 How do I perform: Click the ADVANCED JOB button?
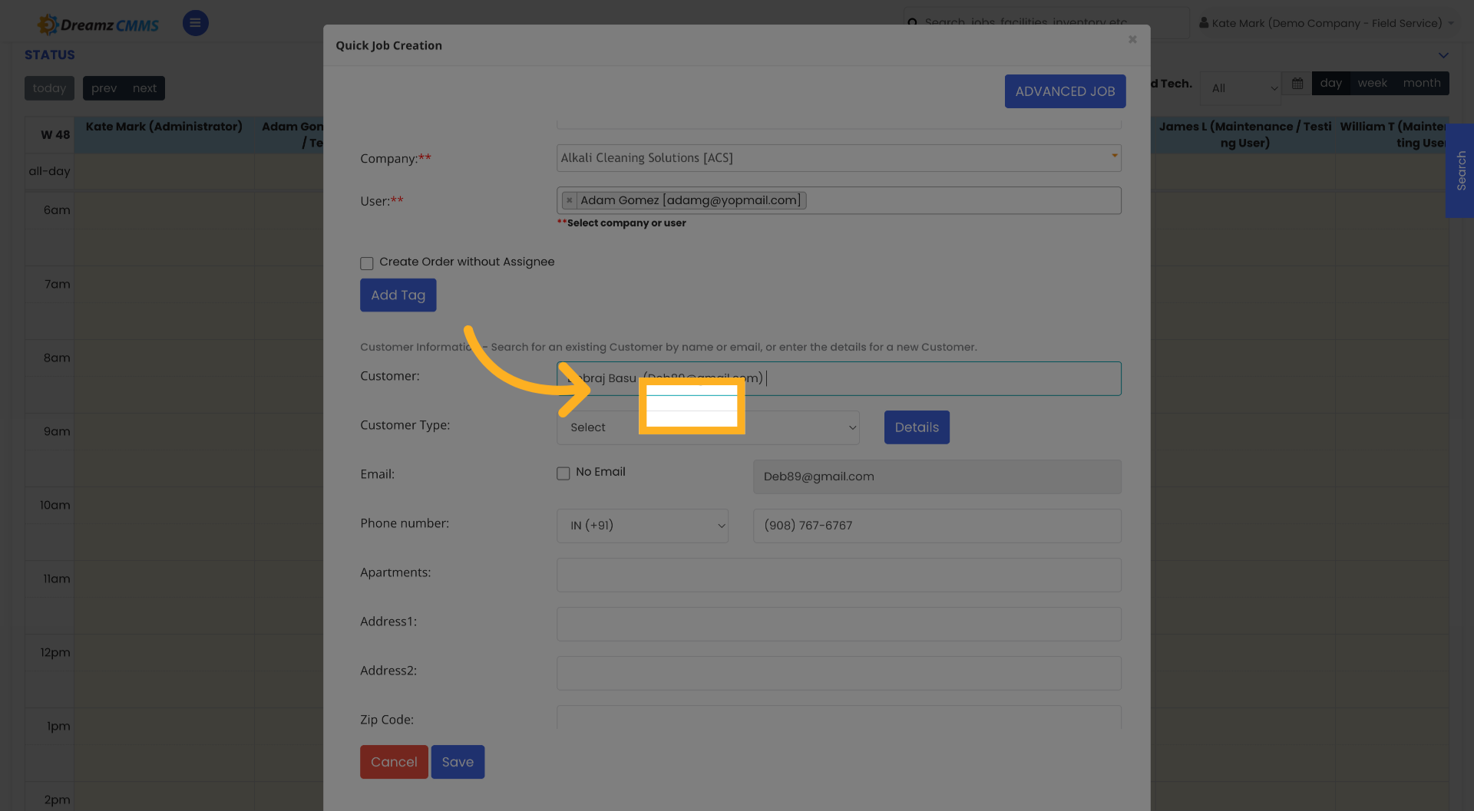(x=1065, y=91)
